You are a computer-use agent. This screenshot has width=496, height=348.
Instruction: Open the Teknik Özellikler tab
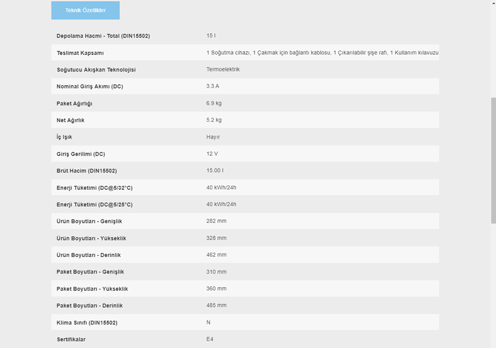(85, 10)
